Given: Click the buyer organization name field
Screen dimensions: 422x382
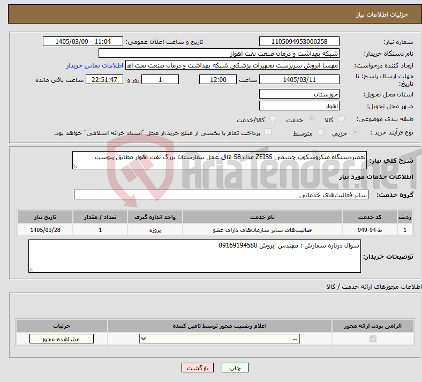Looking at the screenshot, I should pyautogui.click(x=219, y=53).
